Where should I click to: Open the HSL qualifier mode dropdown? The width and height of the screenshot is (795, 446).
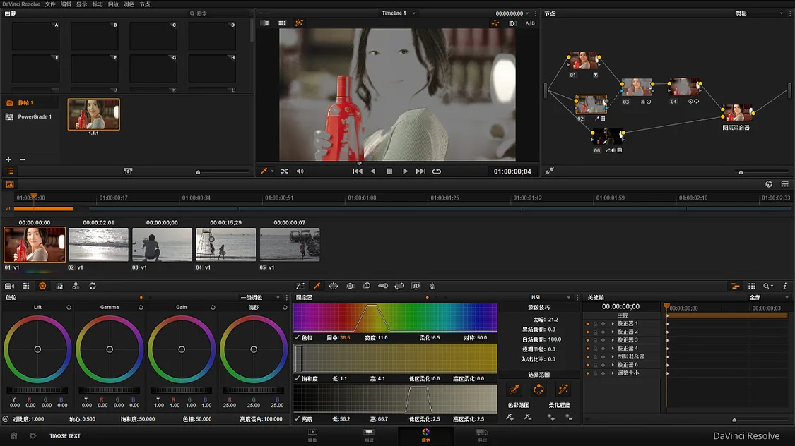552,298
